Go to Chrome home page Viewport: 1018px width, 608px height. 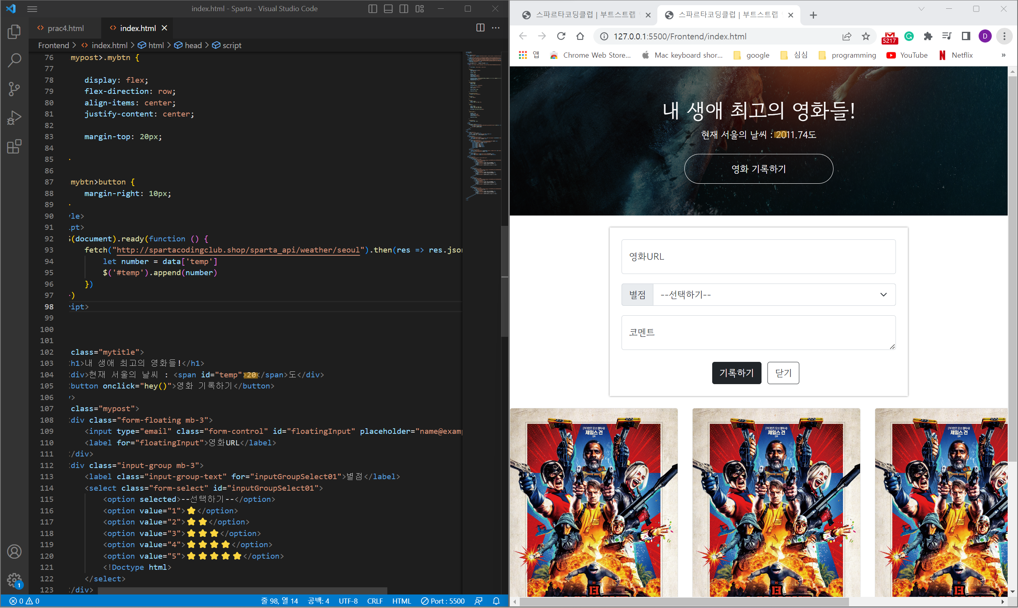click(580, 36)
